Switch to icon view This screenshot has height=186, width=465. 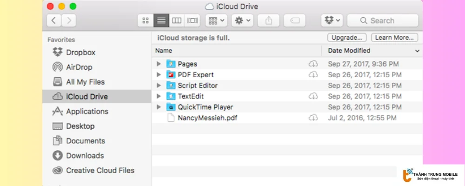[x=145, y=20]
